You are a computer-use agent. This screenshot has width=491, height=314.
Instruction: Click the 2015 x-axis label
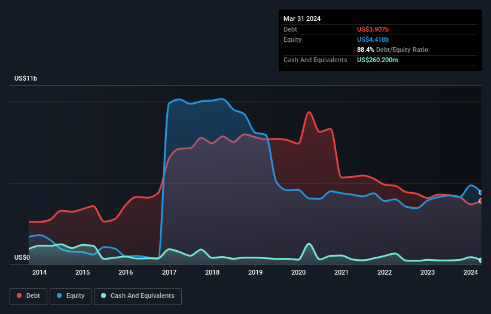(83, 272)
